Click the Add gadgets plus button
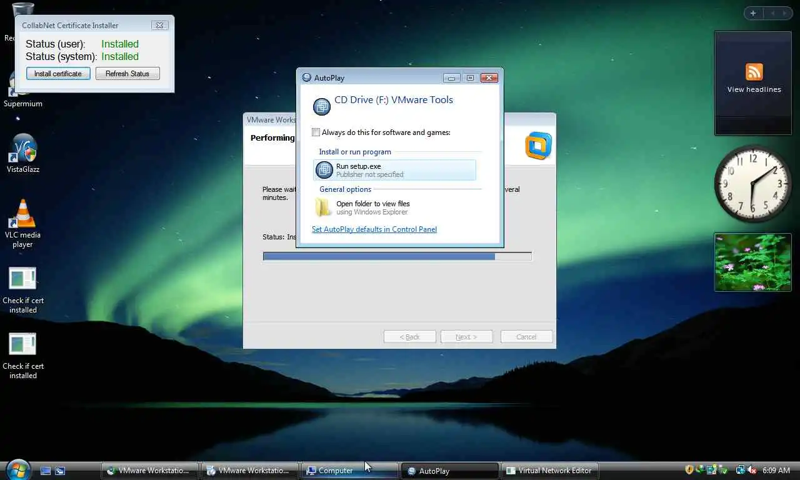Image resolution: width=800 pixels, height=480 pixels. 753,13
